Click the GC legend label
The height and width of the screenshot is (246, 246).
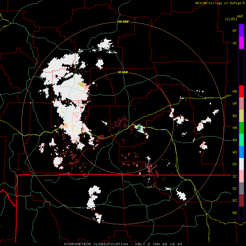(235, 189)
